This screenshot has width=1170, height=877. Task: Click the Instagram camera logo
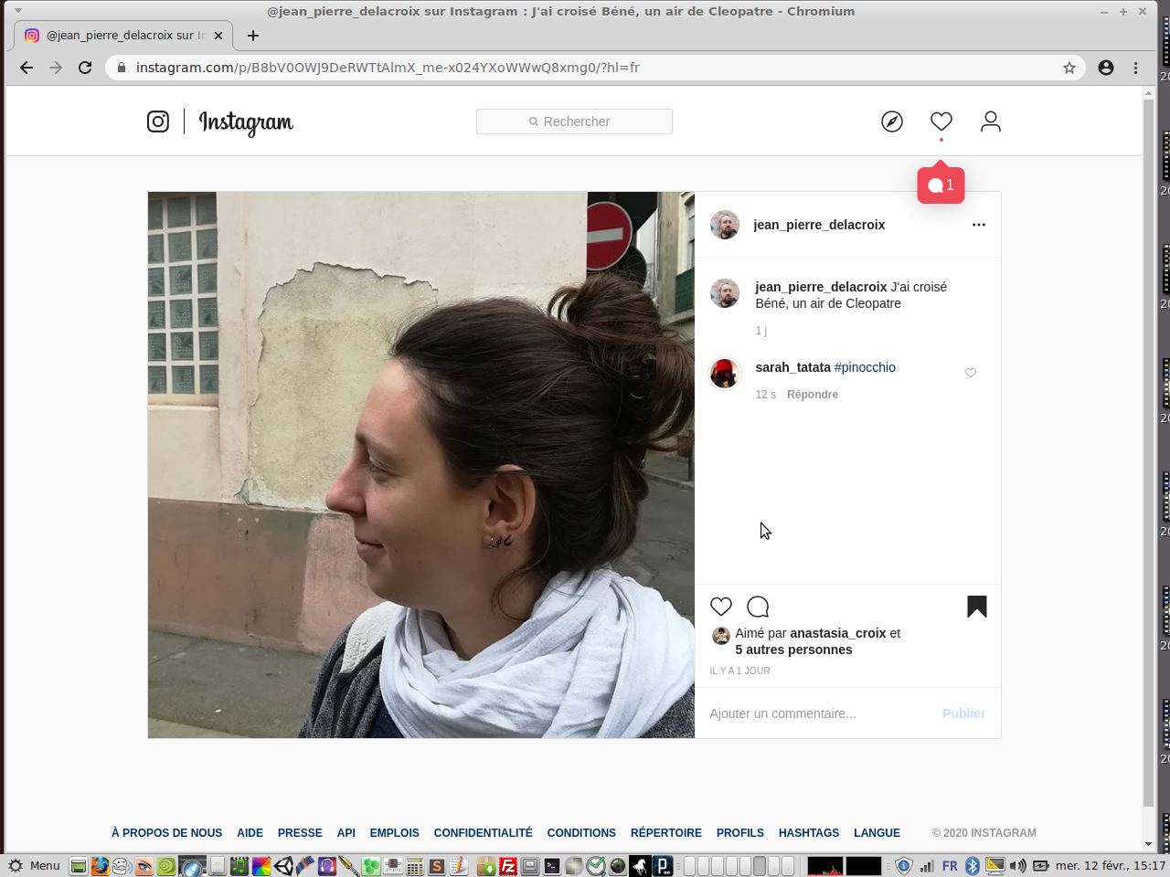(x=158, y=122)
